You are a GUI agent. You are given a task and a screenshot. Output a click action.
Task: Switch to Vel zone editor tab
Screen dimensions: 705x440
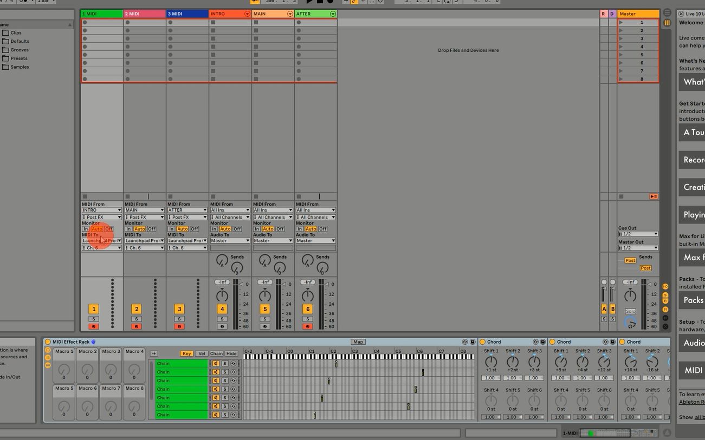coord(202,354)
